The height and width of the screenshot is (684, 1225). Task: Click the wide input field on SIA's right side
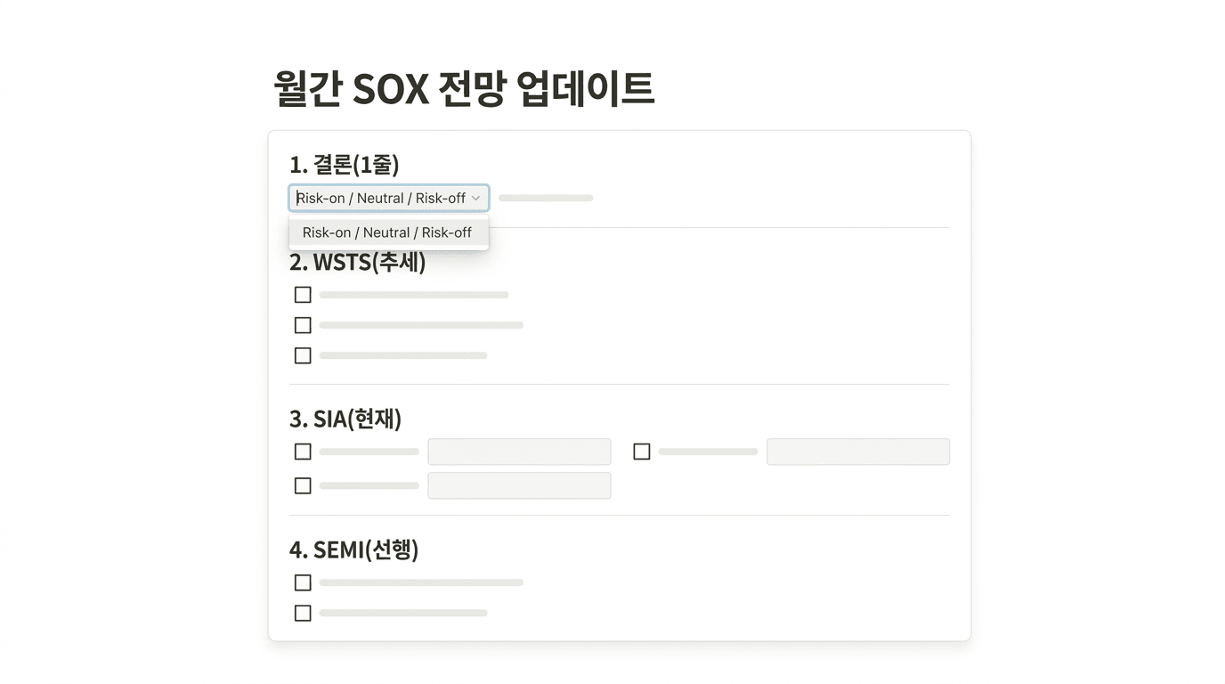[x=857, y=452]
